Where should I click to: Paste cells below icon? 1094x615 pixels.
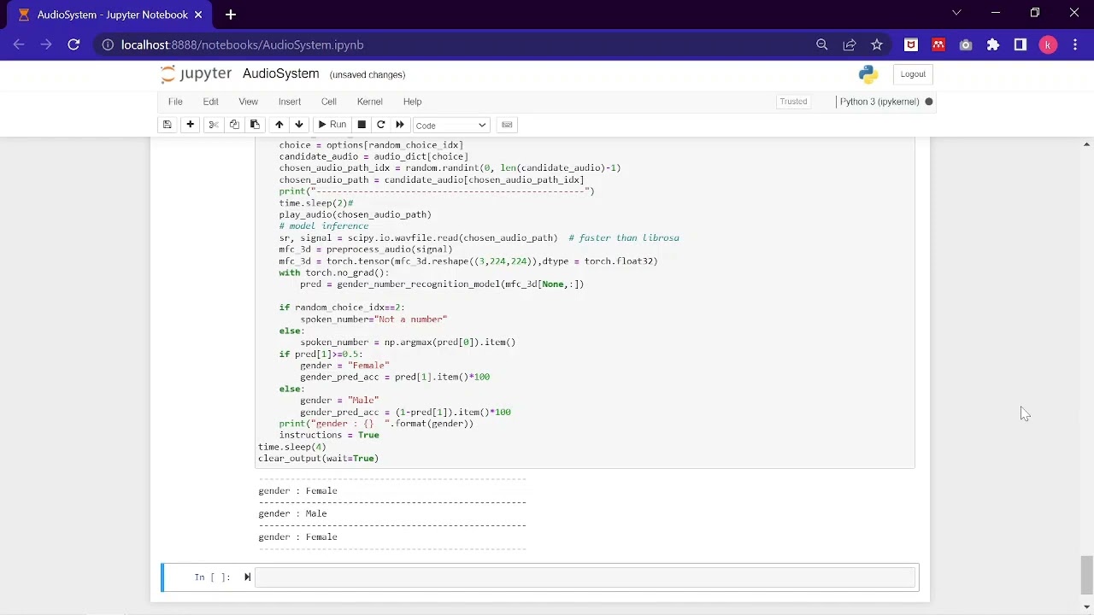tap(255, 125)
